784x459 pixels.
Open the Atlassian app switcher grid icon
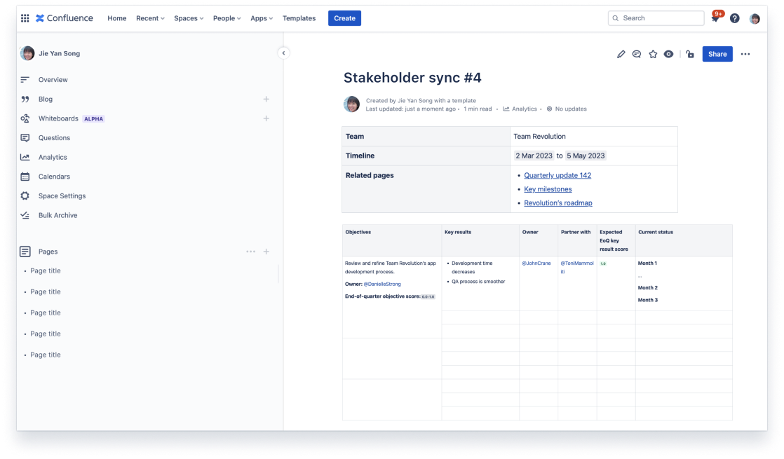(x=25, y=18)
